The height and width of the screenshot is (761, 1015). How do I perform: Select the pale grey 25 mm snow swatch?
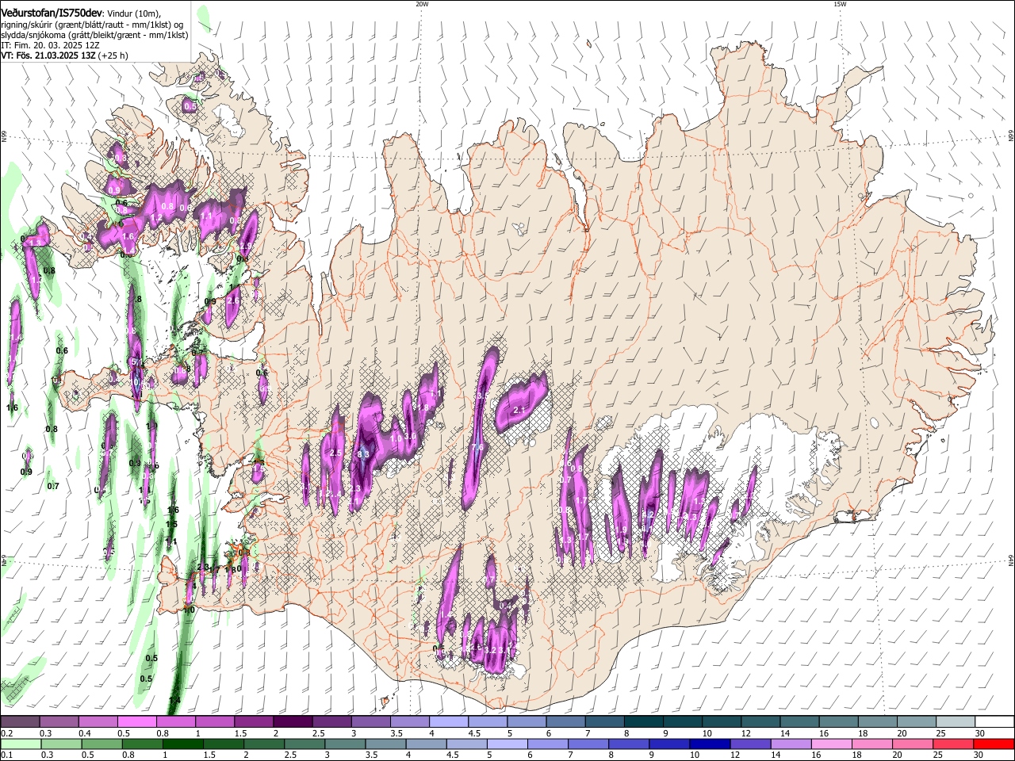(x=956, y=721)
